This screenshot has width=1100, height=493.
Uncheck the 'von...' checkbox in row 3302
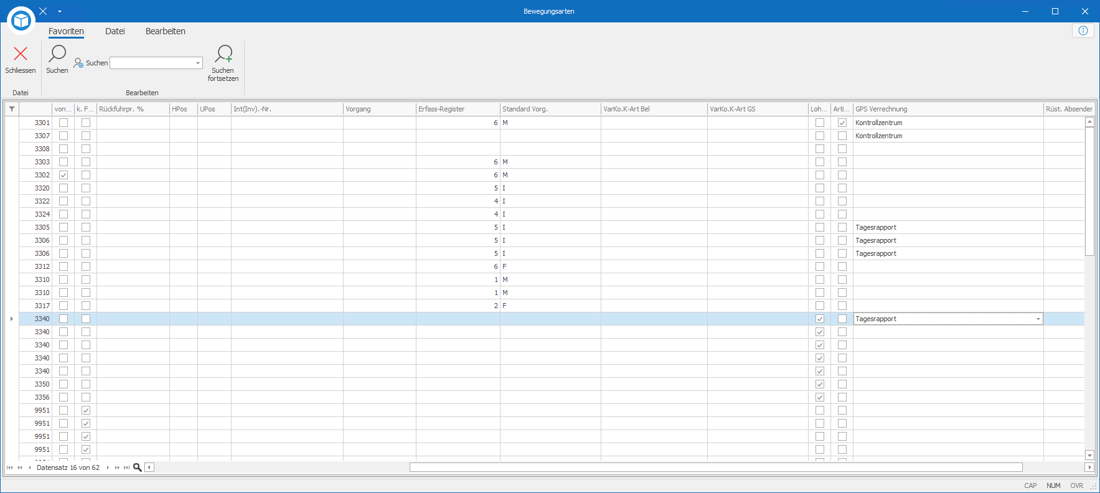tap(63, 175)
